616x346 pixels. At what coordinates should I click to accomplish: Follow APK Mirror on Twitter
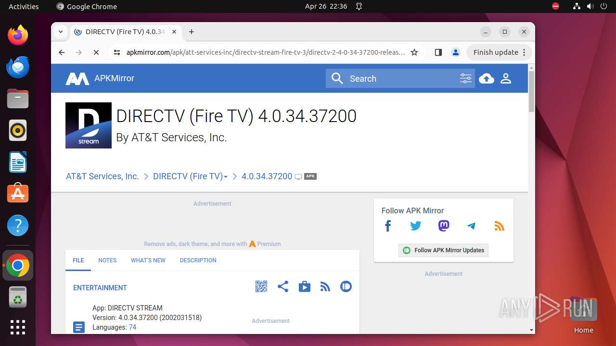coord(415,226)
